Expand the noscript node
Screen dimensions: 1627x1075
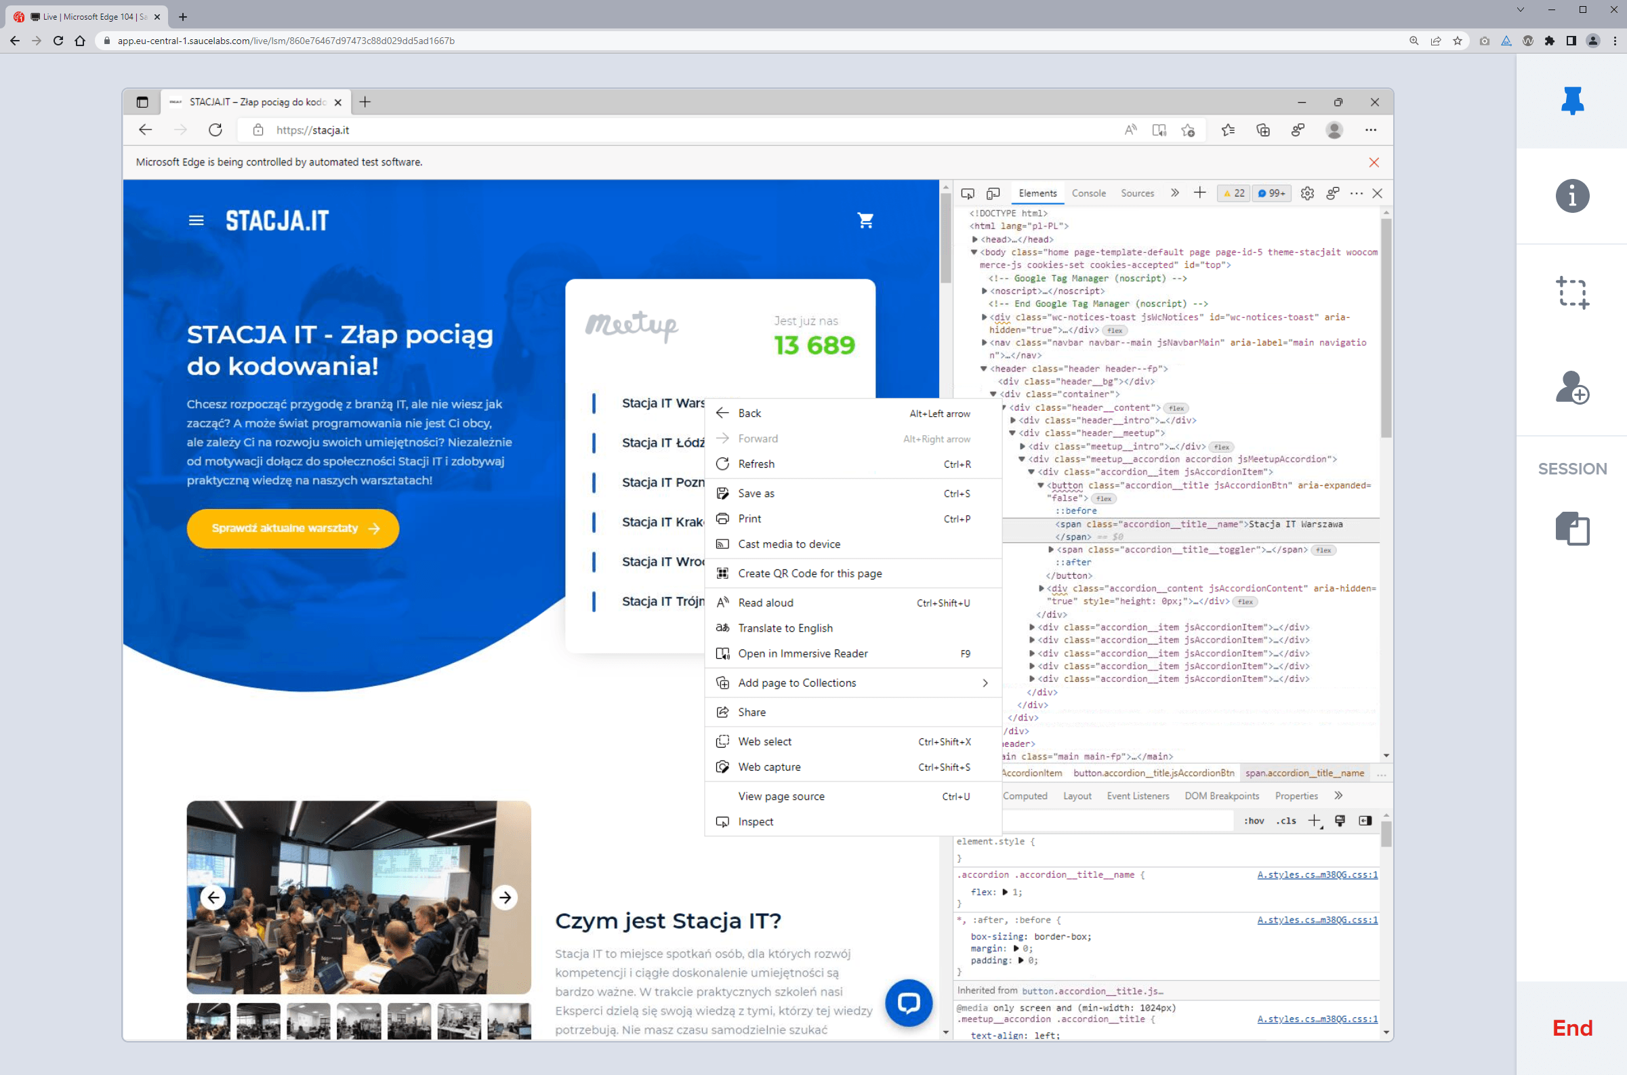pyautogui.click(x=984, y=291)
